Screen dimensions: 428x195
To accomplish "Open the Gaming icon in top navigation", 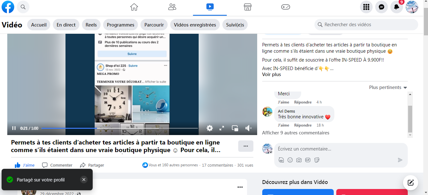I will click(x=285, y=7).
